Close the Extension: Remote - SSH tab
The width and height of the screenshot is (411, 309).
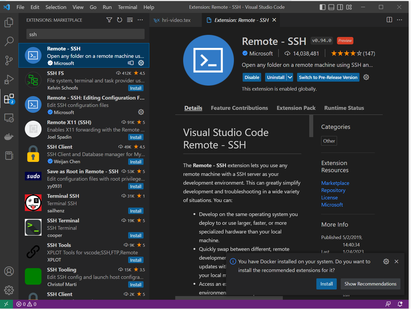pyautogui.click(x=274, y=20)
